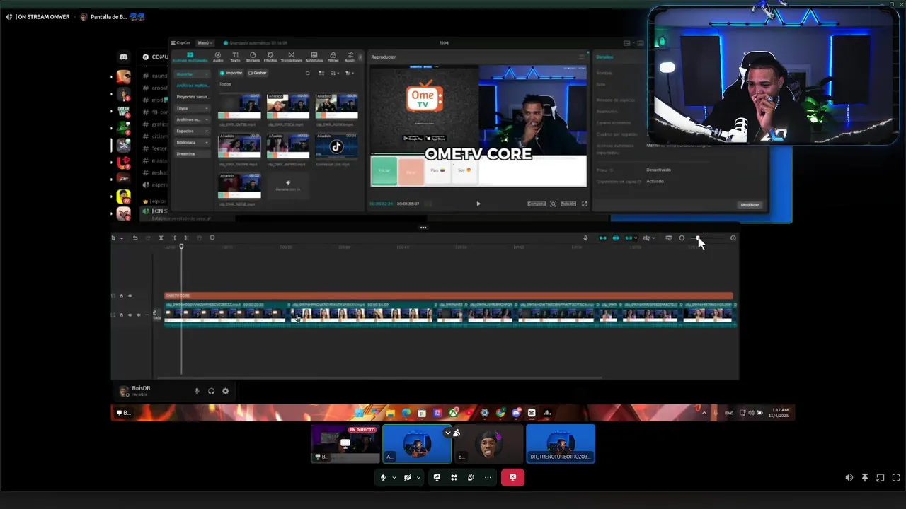Screen dimensions: 906x509
Task: Open microphone options arrow in call bar
Action: [394, 477]
